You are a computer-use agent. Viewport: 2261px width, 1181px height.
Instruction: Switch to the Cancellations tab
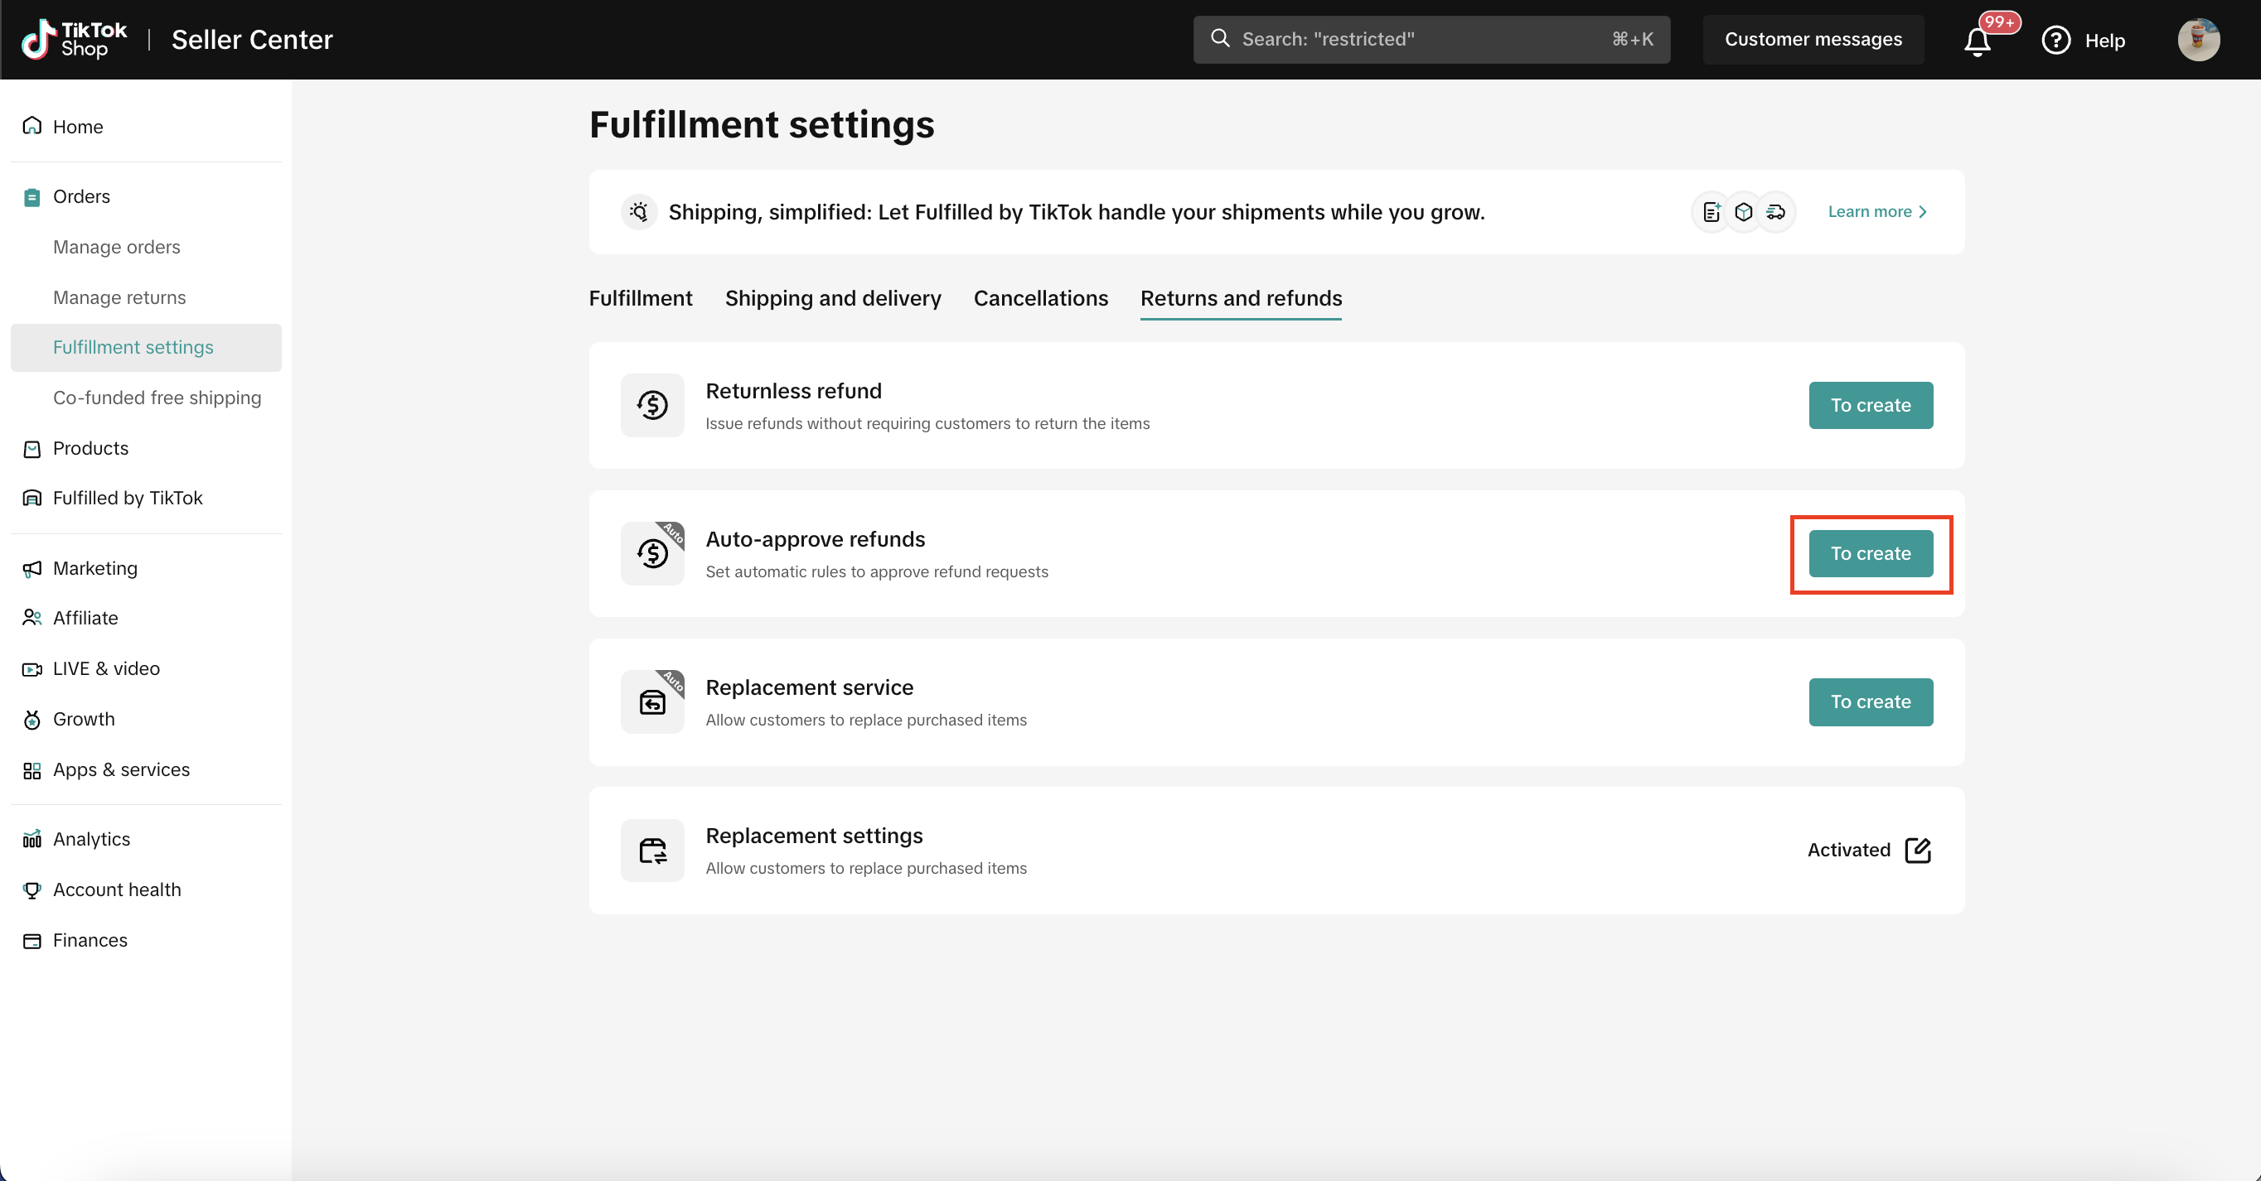coord(1040,298)
